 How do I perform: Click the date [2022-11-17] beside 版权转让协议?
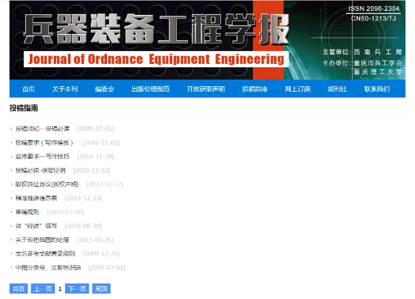pyautogui.click(x=105, y=184)
